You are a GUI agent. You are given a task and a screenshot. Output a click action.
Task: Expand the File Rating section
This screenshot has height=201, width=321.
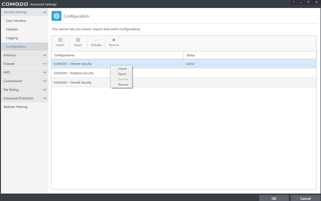(x=45, y=90)
